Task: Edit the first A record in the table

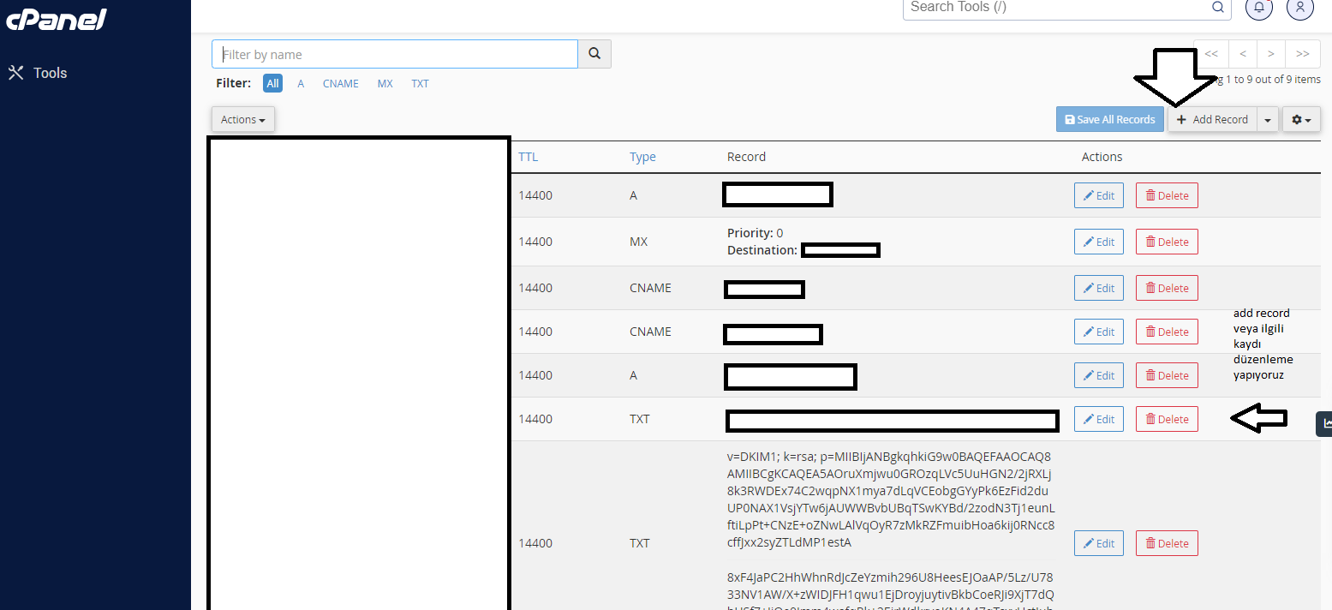Action: (1098, 195)
